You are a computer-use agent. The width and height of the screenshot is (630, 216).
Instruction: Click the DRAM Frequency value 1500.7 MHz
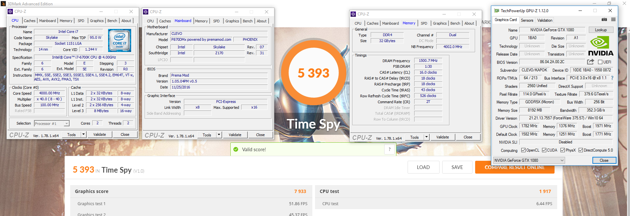[428, 60]
